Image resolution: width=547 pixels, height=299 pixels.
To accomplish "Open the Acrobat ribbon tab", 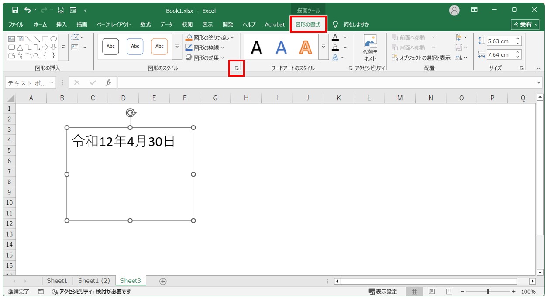I will point(275,24).
